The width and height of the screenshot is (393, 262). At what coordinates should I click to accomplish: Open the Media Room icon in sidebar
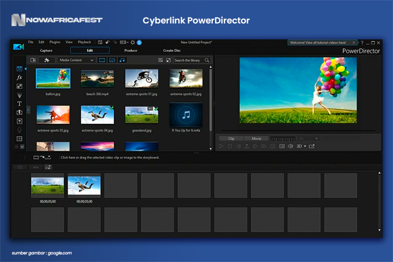pos(19,69)
